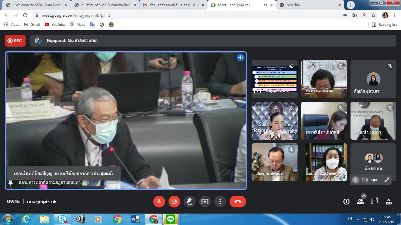Toggle the camera off button
401x225 pixels.
[174, 202]
